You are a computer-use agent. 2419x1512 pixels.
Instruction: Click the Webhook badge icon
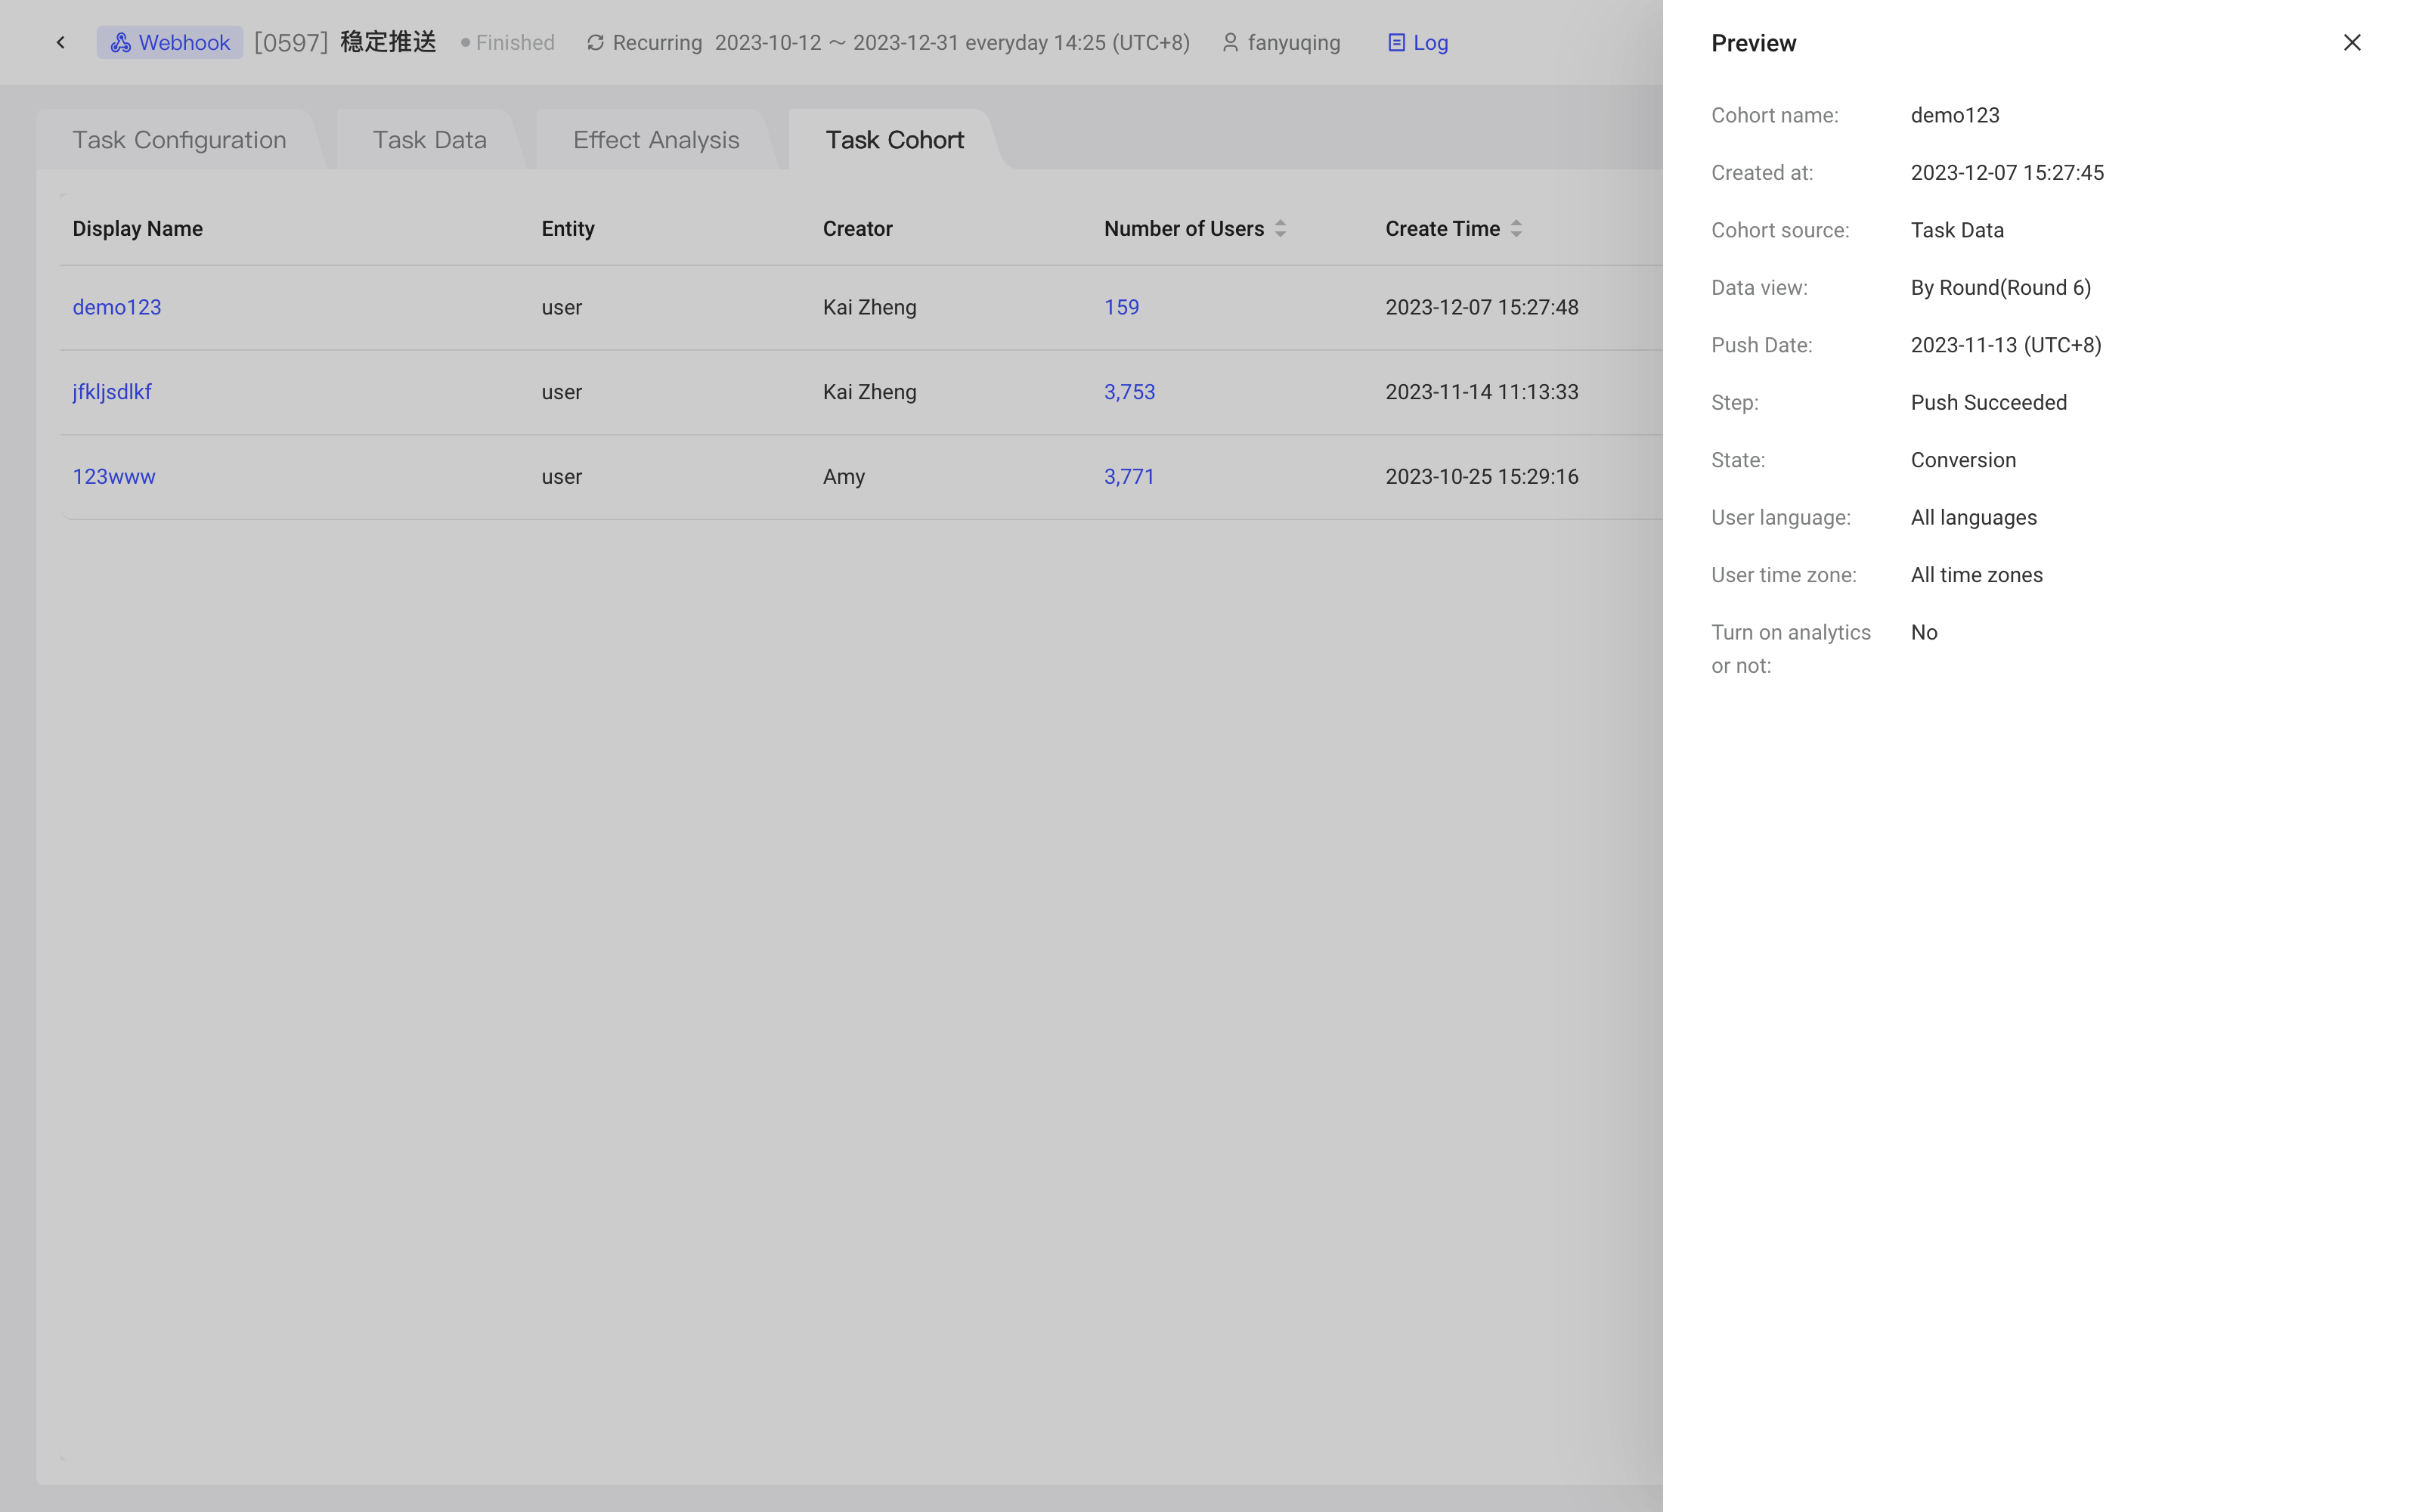pyautogui.click(x=121, y=42)
